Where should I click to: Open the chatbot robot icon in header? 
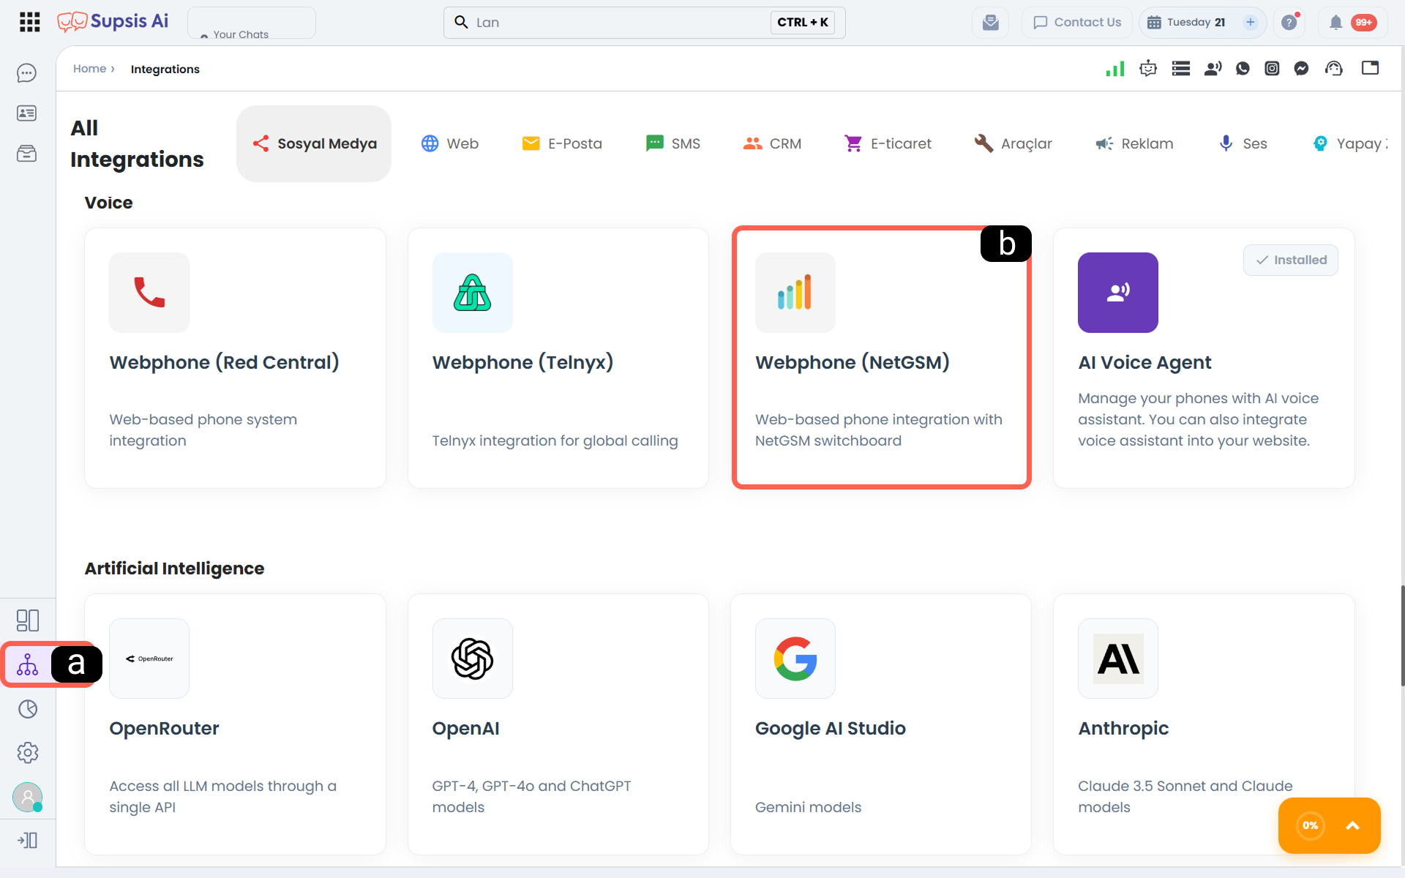point(1148,69)
